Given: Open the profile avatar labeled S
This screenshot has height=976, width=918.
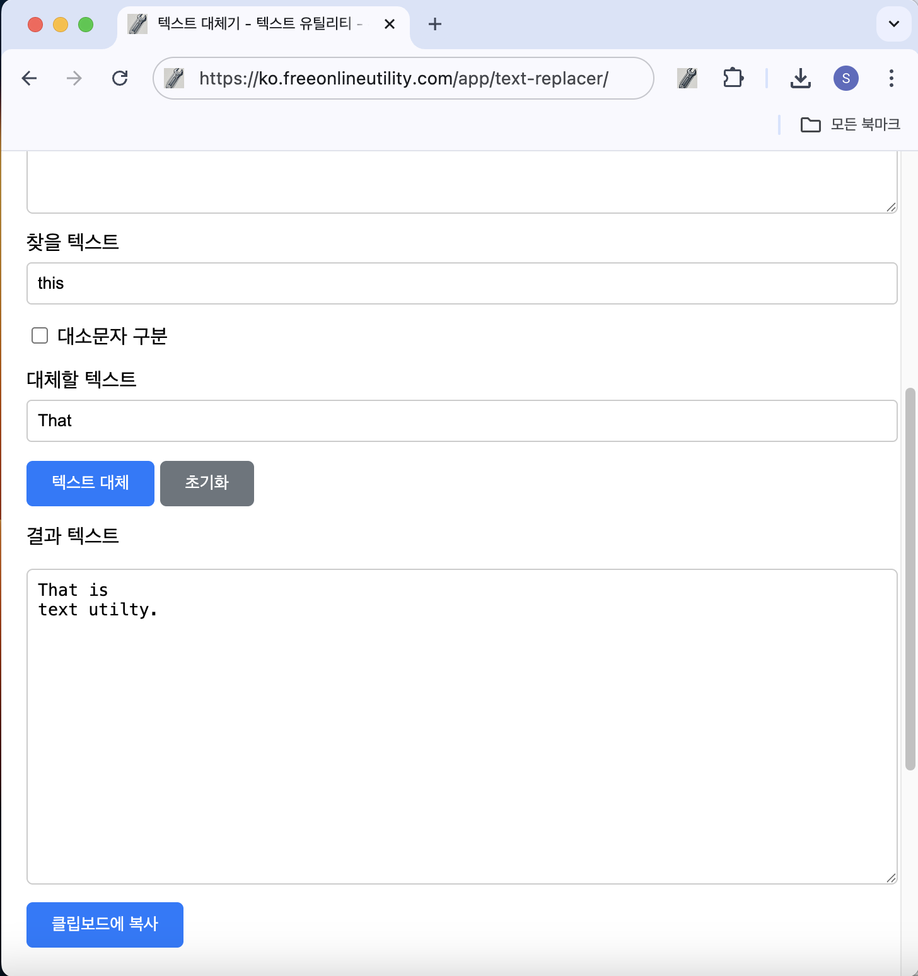Looking at the screenshot, I should [845, 78].
